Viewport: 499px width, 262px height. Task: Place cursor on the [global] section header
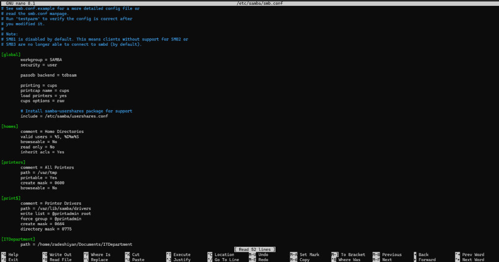coord(11,55)
